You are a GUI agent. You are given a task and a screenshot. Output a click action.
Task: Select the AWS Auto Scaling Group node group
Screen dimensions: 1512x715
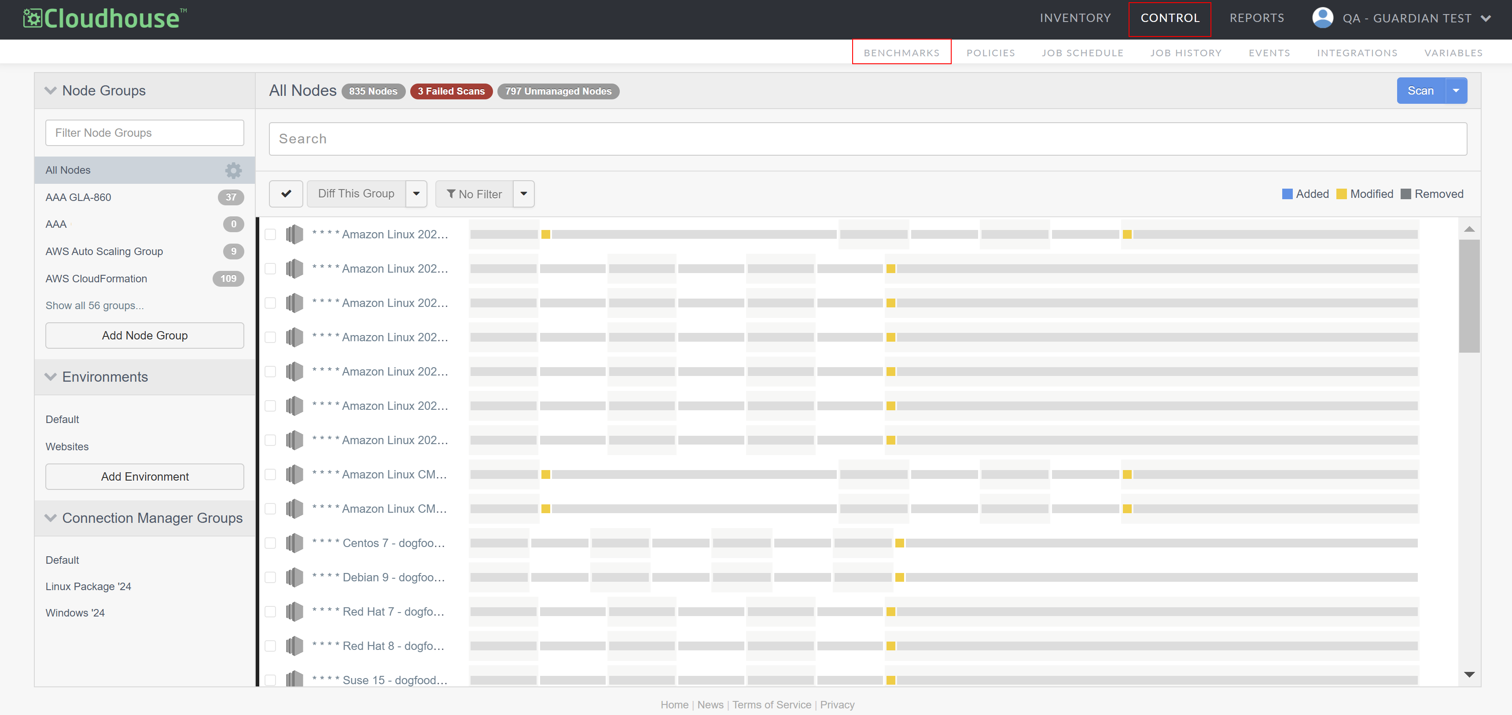tap(144, 252)
